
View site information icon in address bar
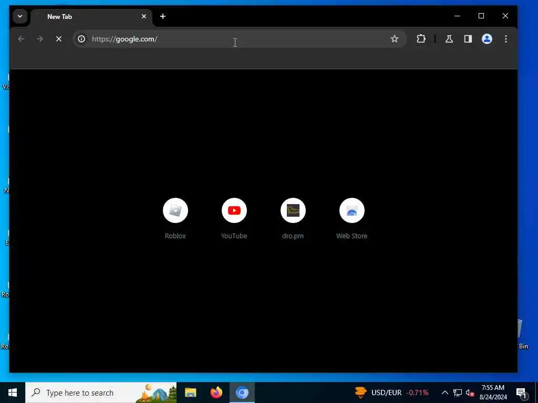click(81, 39)
